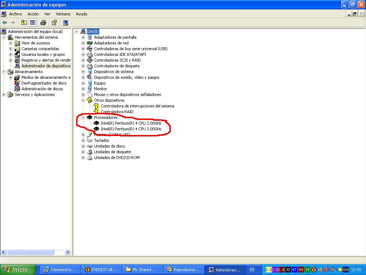
Task: Select Administrador de dispositivos tree item
Action: click(46, 66)
